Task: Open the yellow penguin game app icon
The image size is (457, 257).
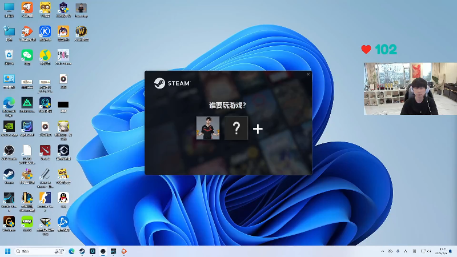Action: tap(63, 34)
